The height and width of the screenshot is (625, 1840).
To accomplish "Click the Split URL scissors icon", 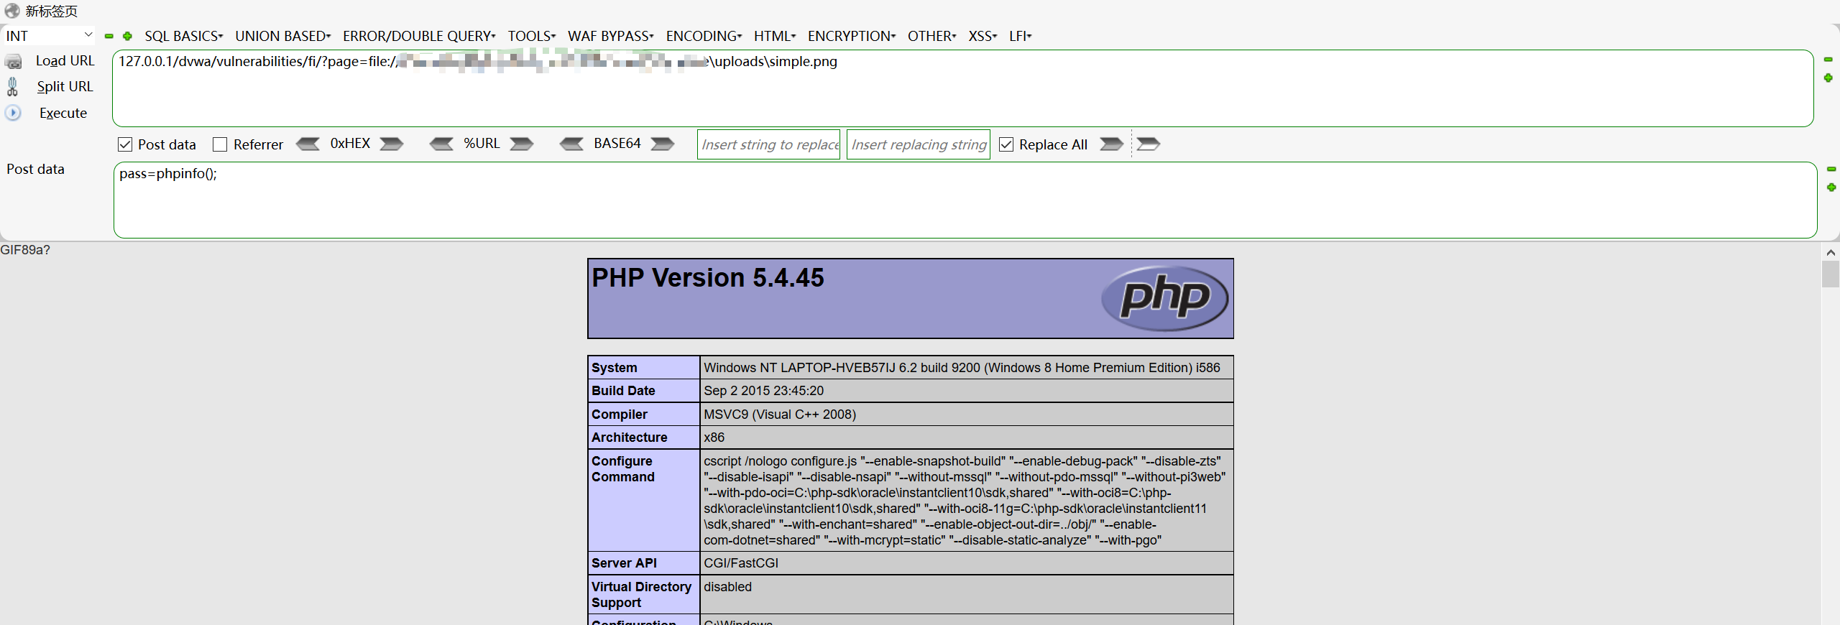I will click(12, 87).
